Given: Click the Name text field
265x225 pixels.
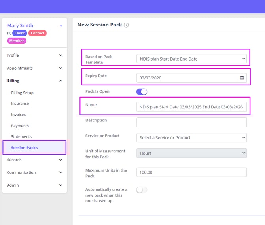Looking at the screenshot, I should pos(191,107).
